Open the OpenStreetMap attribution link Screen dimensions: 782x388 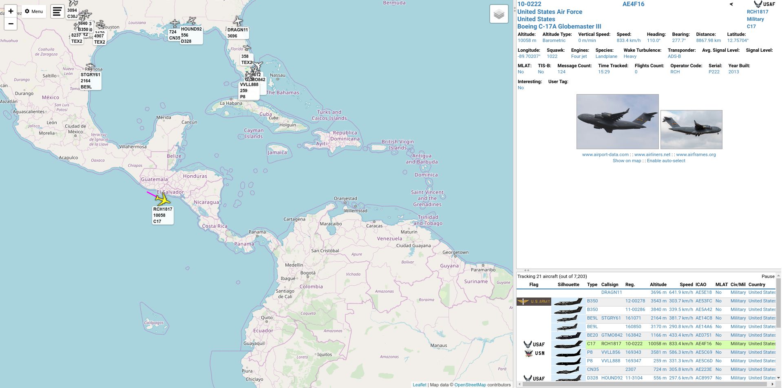(470, 385)
